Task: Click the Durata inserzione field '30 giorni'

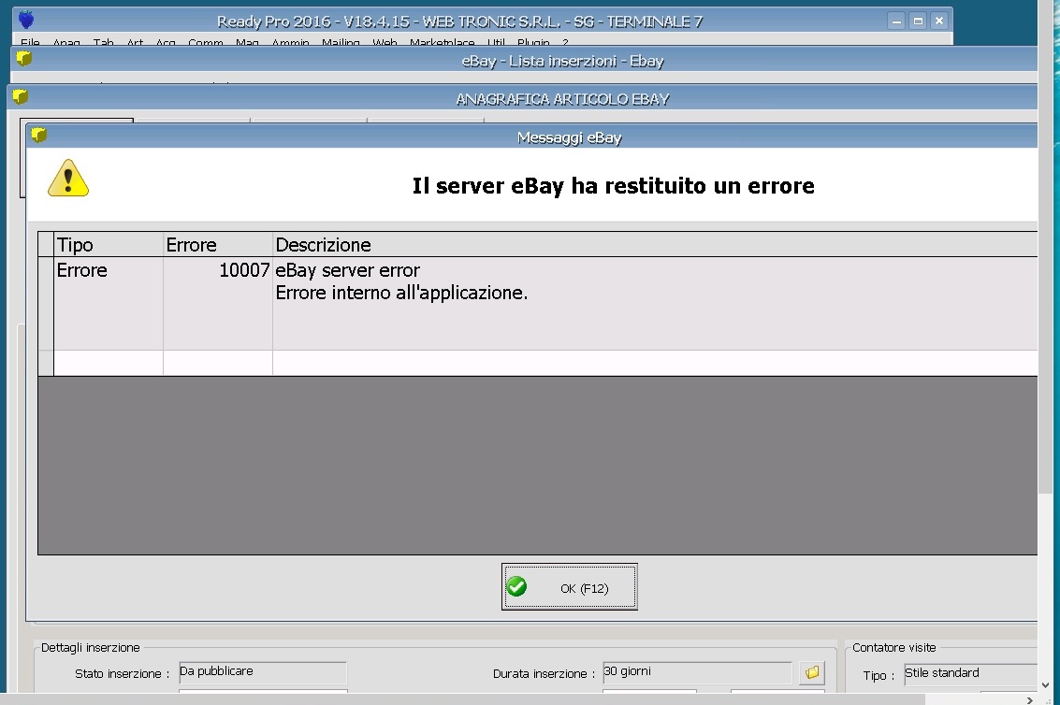Action: click(x=697, y=672)
